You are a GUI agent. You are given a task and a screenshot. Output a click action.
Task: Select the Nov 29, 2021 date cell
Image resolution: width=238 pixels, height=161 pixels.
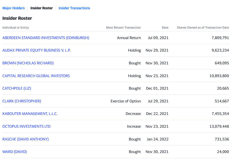click(157, 50)
